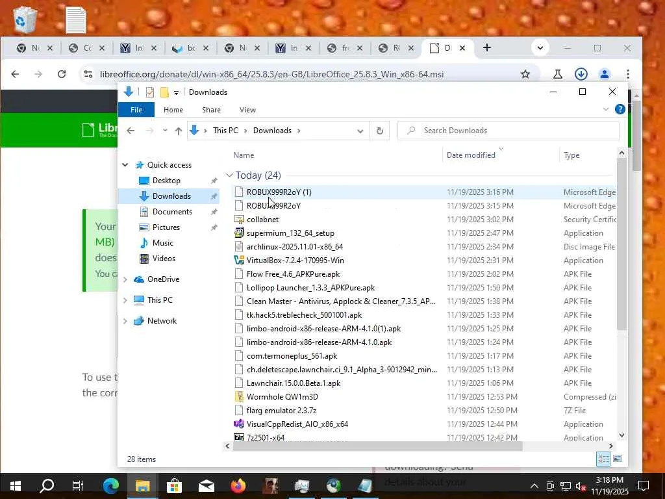
Task: Click the site information icon in the address bar
Action: click(88, 74)
